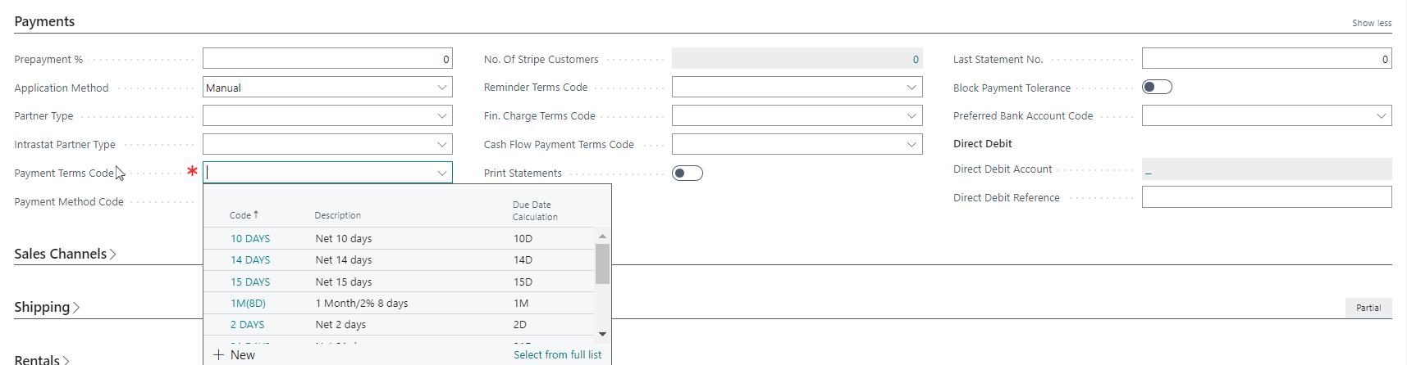Select the 10 DAYS payment term
The width and height of the screenshot is (1407, 365).
(250, 238)
